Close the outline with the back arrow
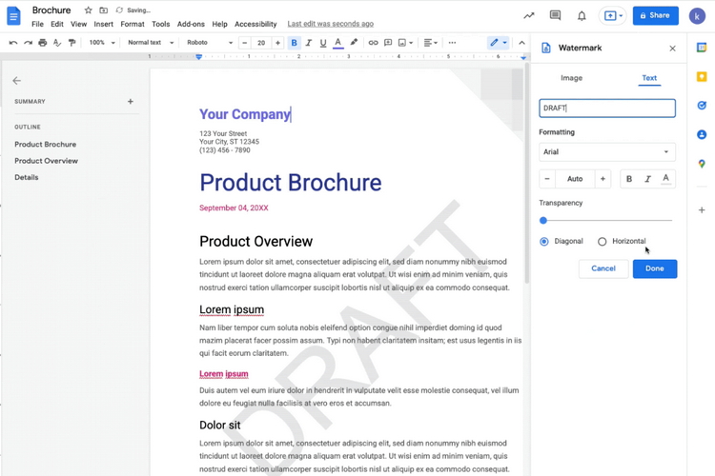The image size is (715, 476). point(17,81)
